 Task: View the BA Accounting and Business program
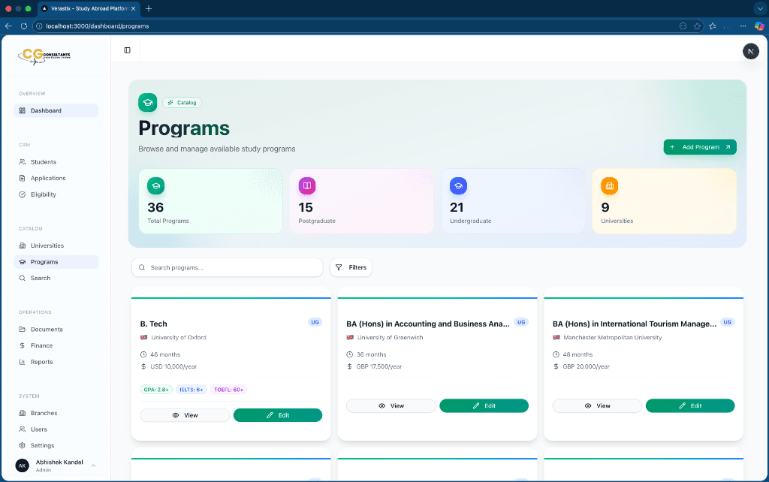click(391, 405)
